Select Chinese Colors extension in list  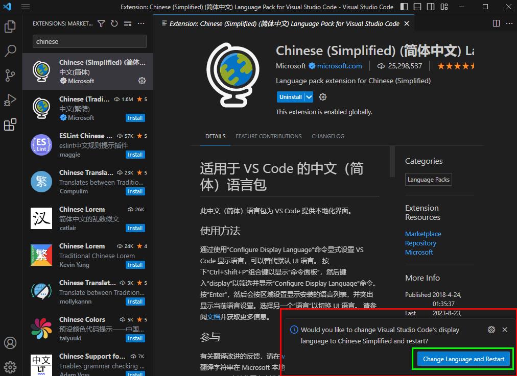tap(87, 329)
